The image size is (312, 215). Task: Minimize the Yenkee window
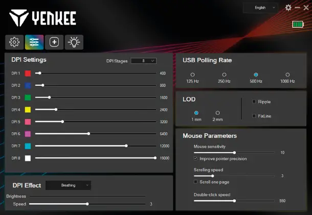pos(298,8)
